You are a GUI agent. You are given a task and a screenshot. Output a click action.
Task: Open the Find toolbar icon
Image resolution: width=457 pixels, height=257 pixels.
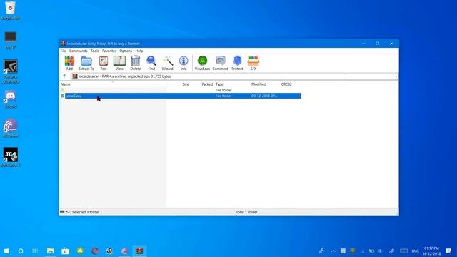151,63
